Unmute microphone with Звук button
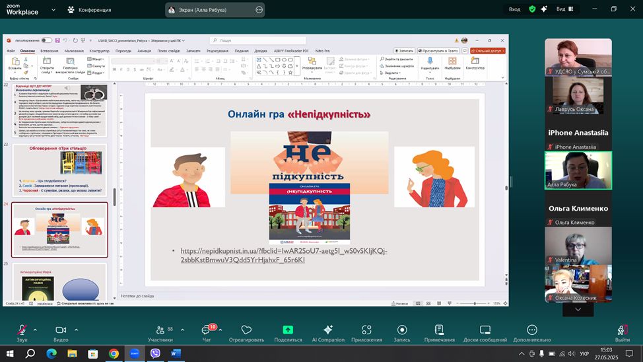Image resolution: width=643 pixels, height=362 pixels. [22, 330]
